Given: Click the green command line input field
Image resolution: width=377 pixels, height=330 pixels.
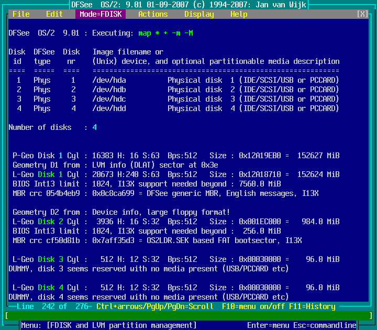Looking at the screenshot, I should pyautogui.click(x=188, y=316).
